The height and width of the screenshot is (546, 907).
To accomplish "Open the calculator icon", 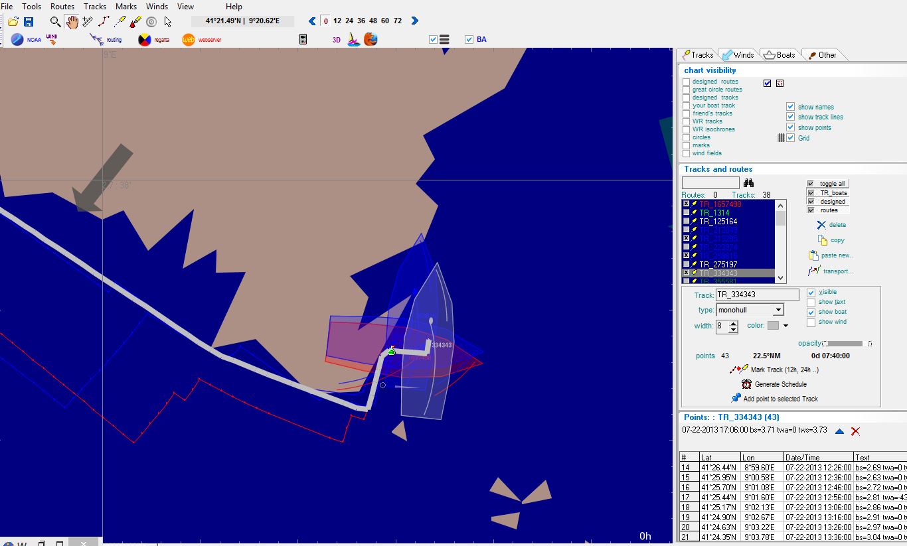I will 303,40.
